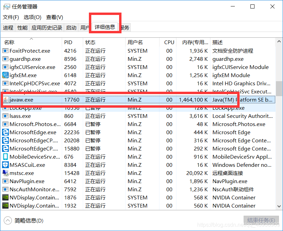Switch to the 进程 tab
The image size is (283, 231).
[x=8, y=28]
